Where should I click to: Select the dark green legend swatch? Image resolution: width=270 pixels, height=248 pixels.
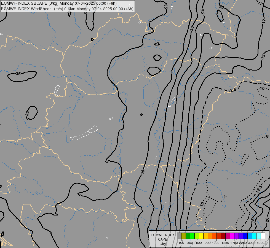pos(188,236)
